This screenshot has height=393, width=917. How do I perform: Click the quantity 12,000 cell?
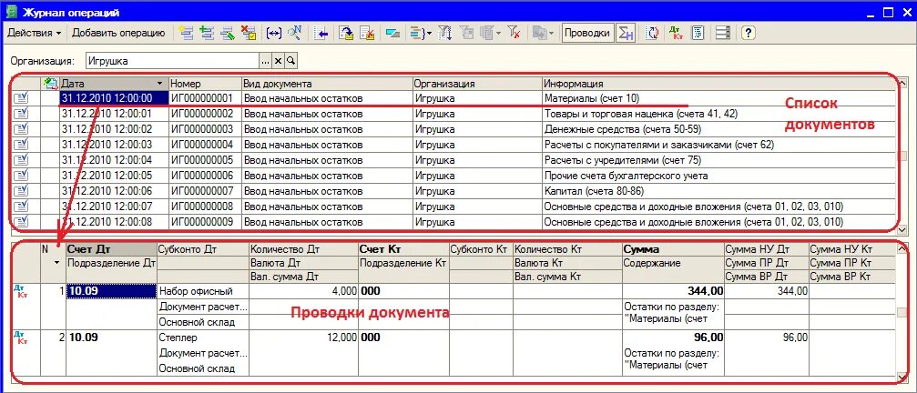pyautogui.click(x=303, y=338)
